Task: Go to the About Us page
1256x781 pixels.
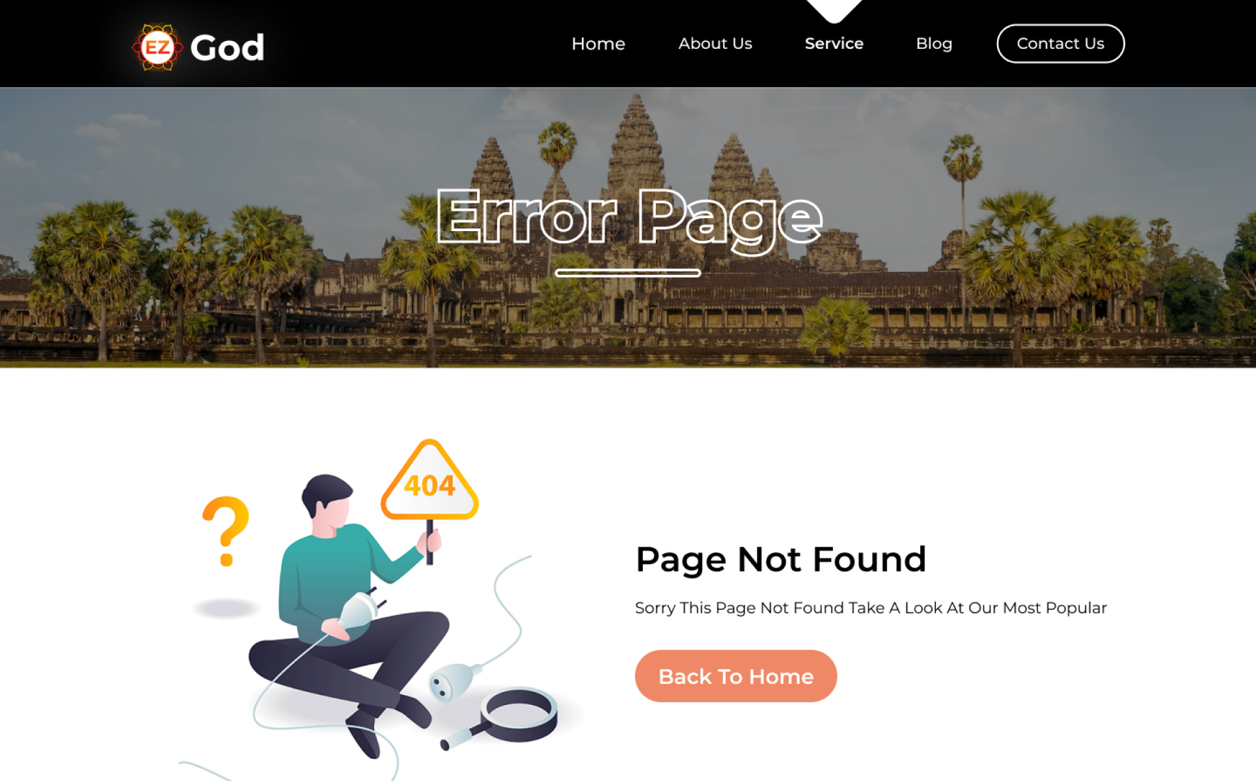Action: pyautogui.click(x=715, y=44)
